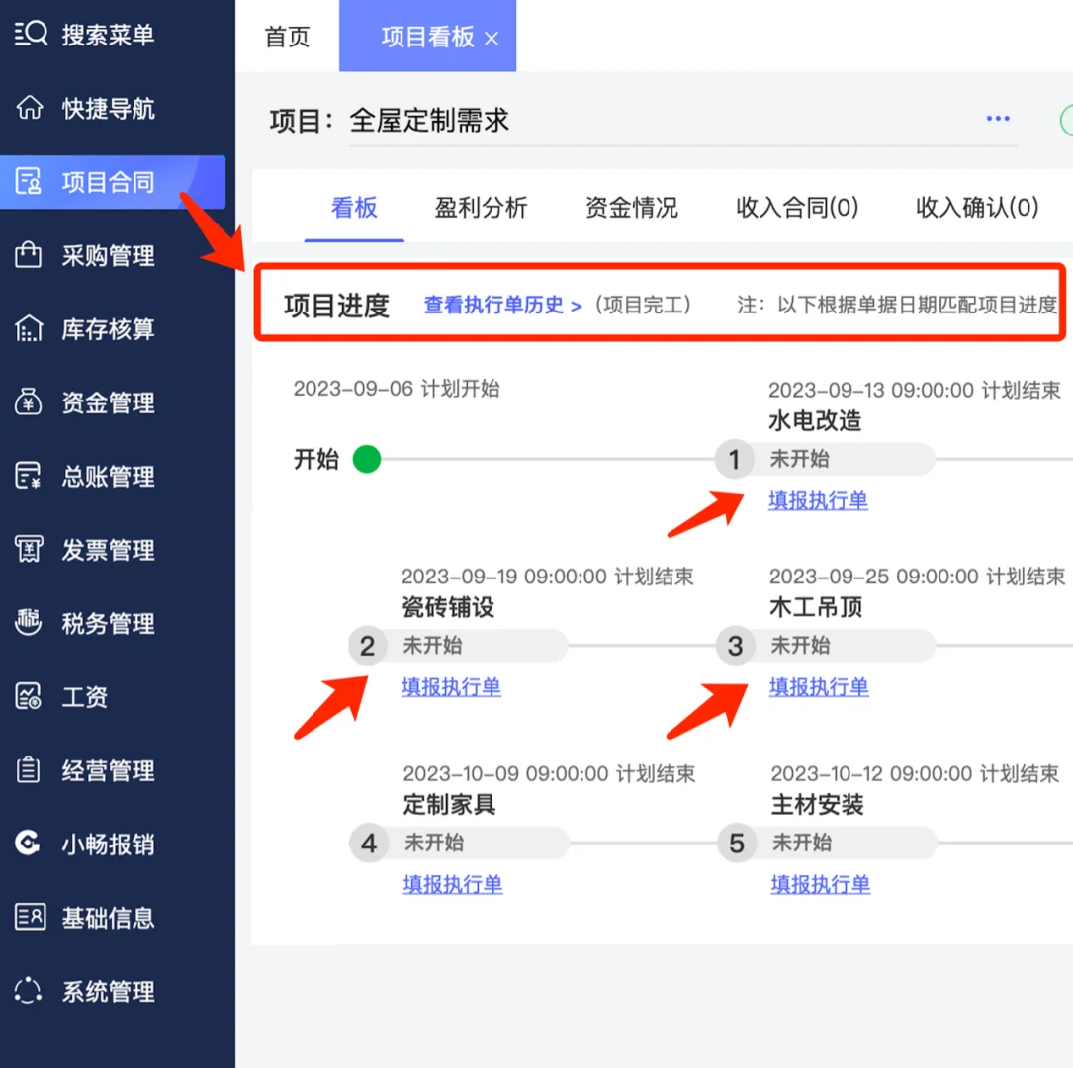
Task: Click milestone node 3 for 木工吊顶
Action: tap(735, 646)
